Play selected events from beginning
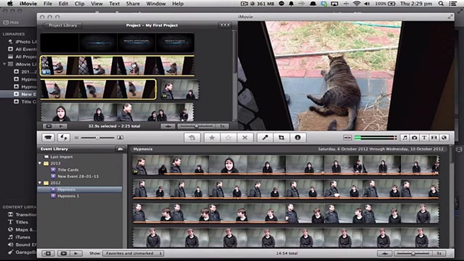Viewport: 464px width, 261px height. tap(76, 253)
